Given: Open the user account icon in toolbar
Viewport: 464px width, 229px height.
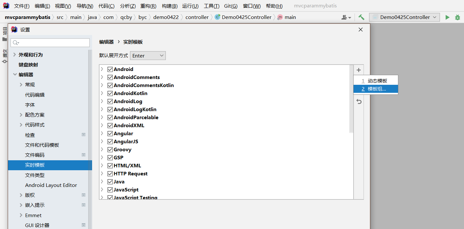Looking at the screenshot, I should click(x=346, y=17).
